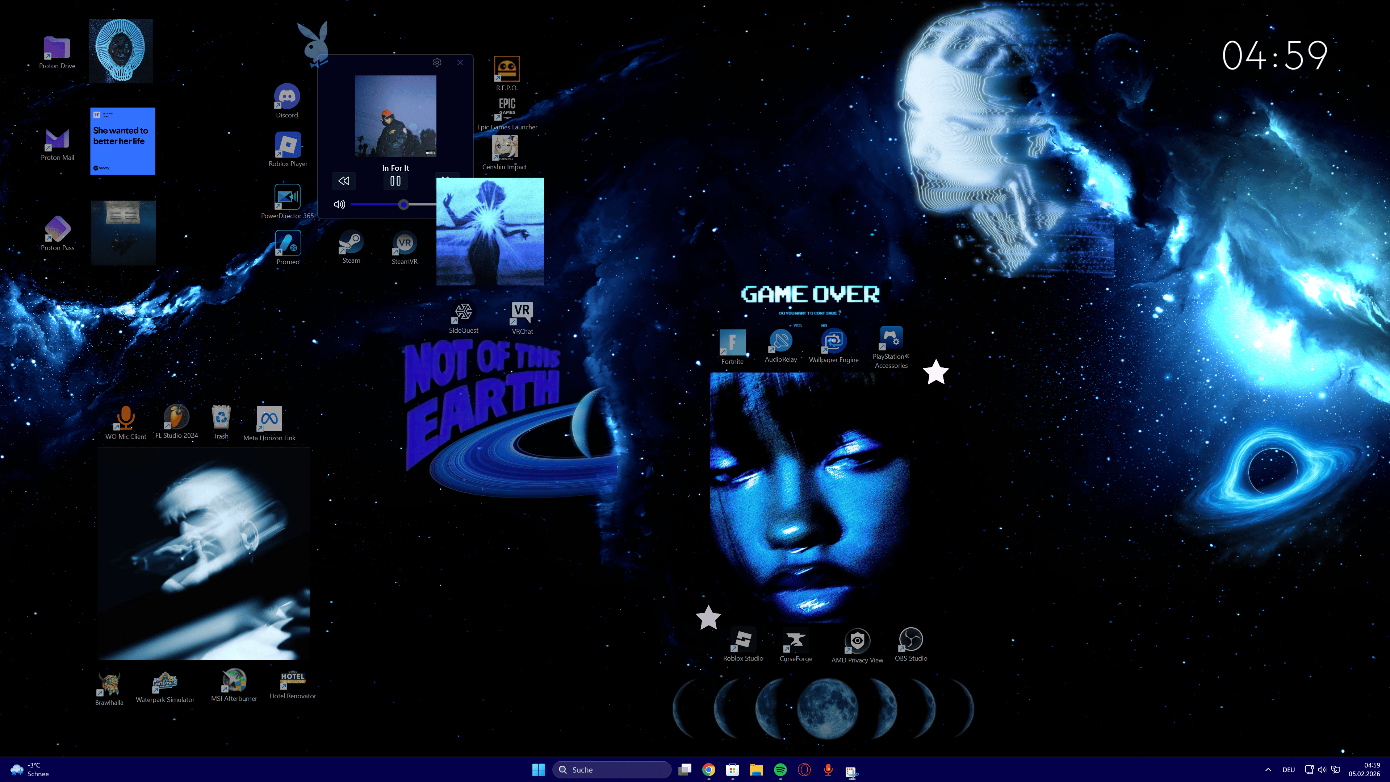
Task: Open the weather widget showing Schnee
Action: 30,770
